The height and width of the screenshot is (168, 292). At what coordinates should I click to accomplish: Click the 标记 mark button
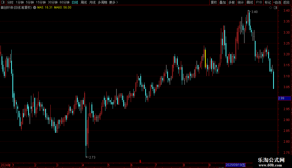click(x=268, y=2)
